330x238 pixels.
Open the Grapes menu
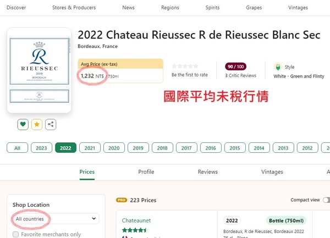[254, 8]
